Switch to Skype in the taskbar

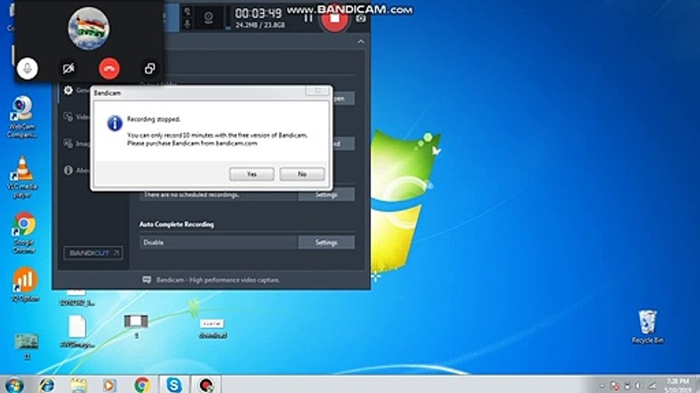tap(174, 385)
